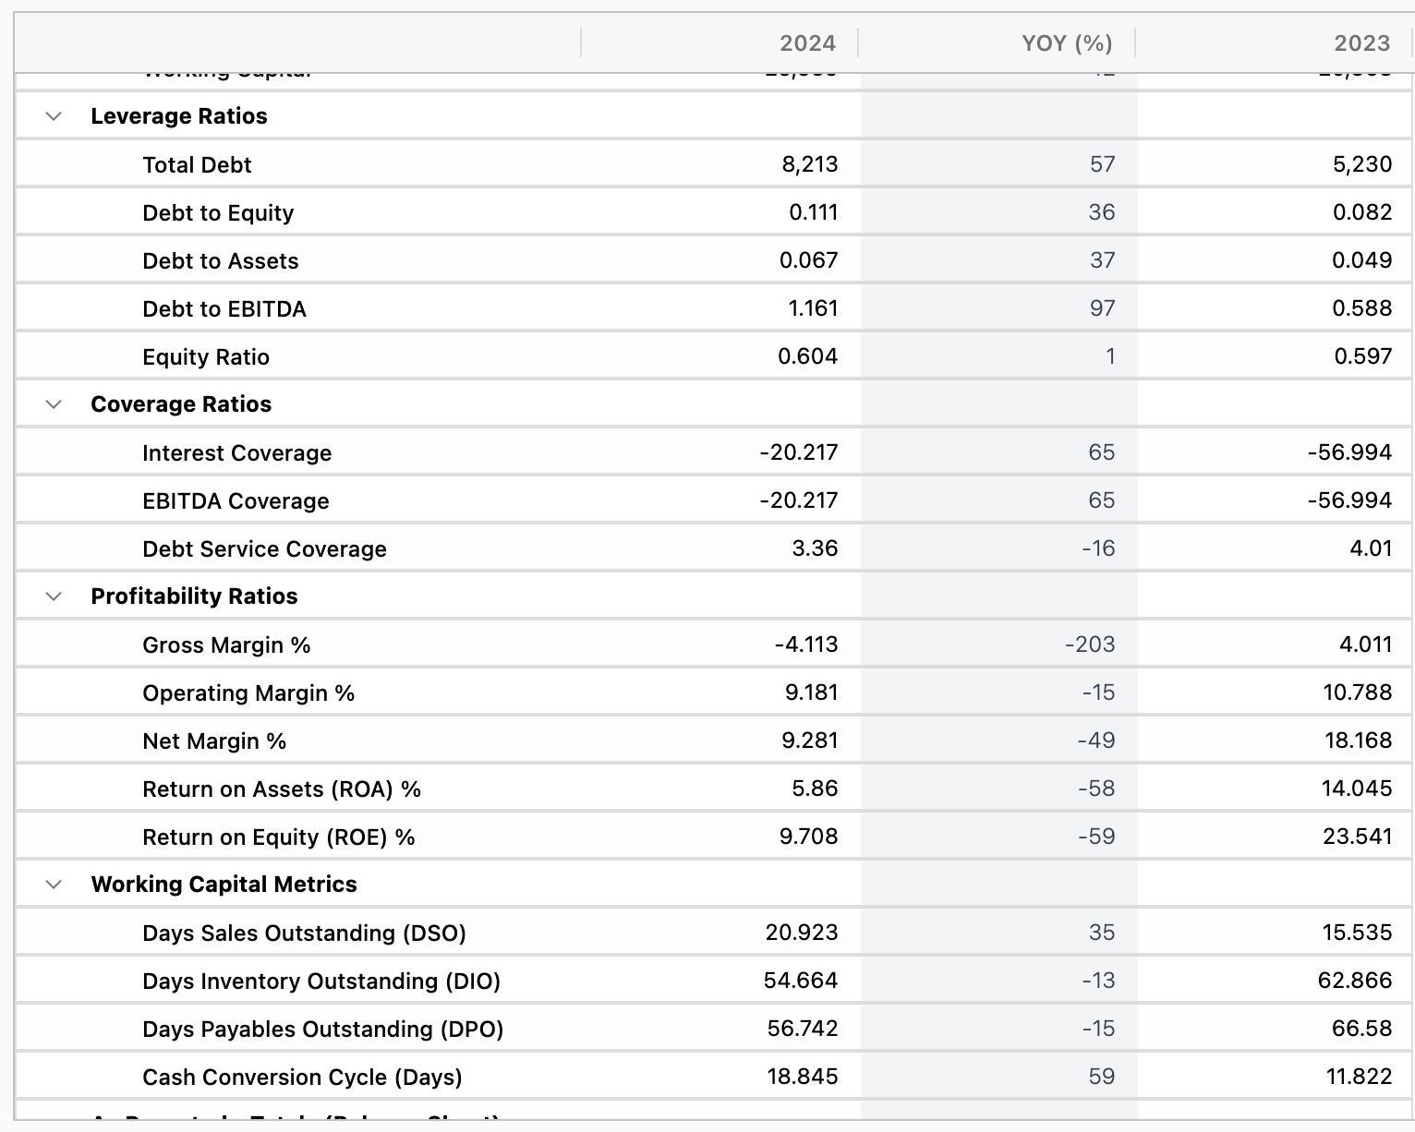Collapse the Coverage Ratios group chevron
Viewport: 1415px width, 1132px height.
coord(54,404)
